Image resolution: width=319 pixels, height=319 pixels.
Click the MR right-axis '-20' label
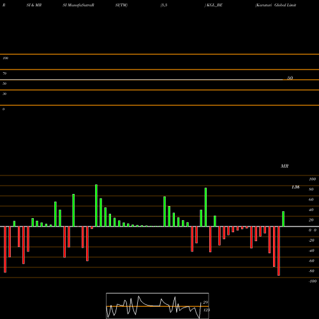point(311,241)
